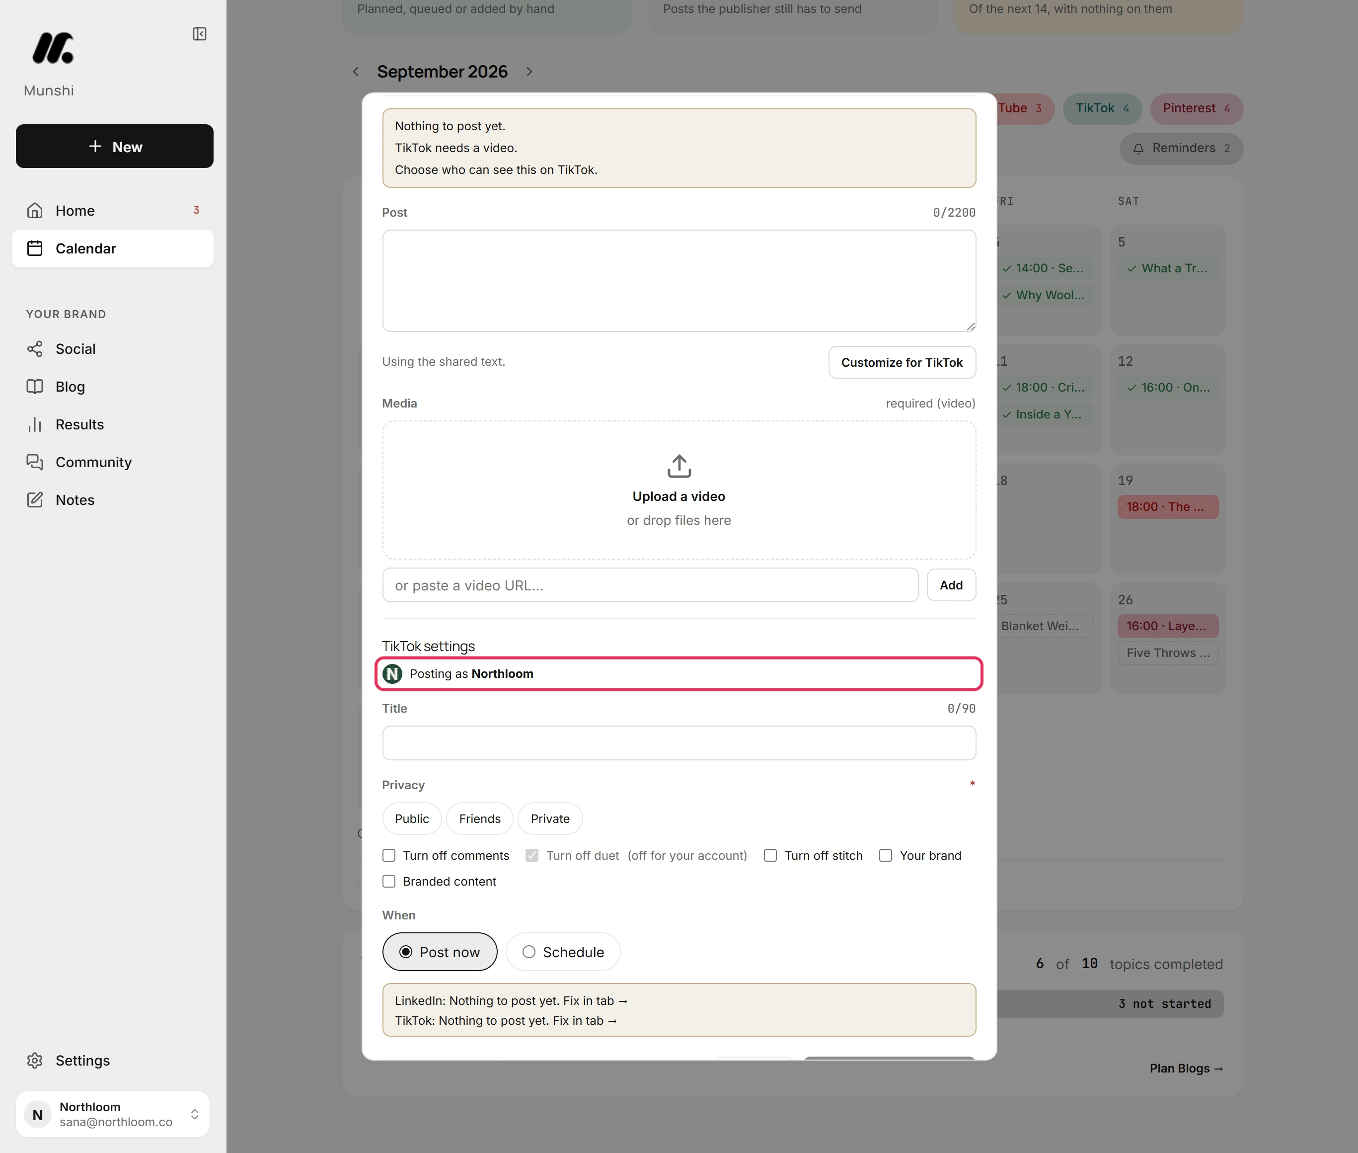The image size is (1358, 1153).
Task: Set privacy to Public
Action: coord(411,819)
